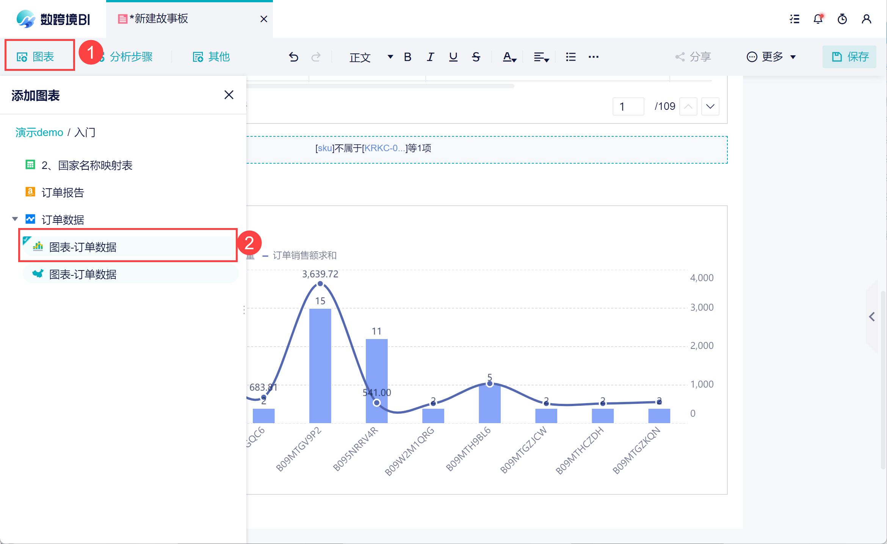Screen dimensions: 887x544
Task: Open the timer clock icon
Action: coord(842,19)
